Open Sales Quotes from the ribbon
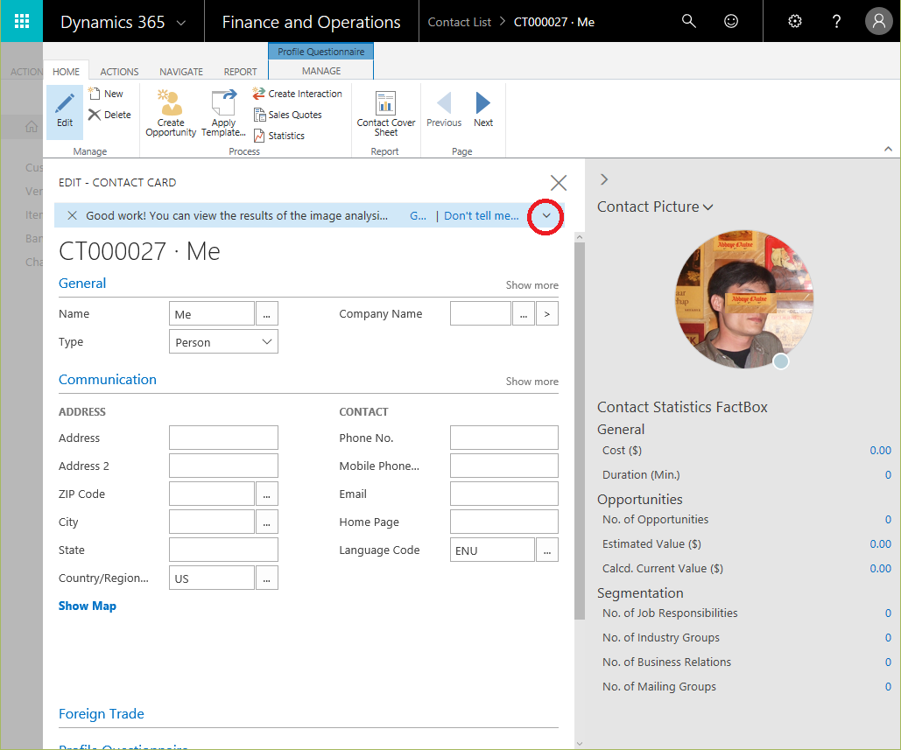The image size is (901, 750). [288, 115]
